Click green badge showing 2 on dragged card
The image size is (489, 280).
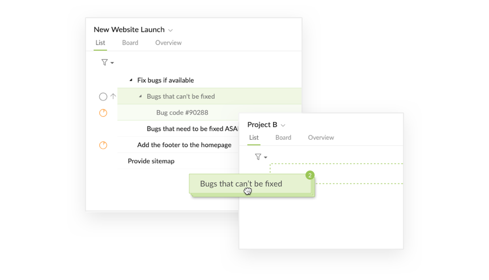[310, 176]
